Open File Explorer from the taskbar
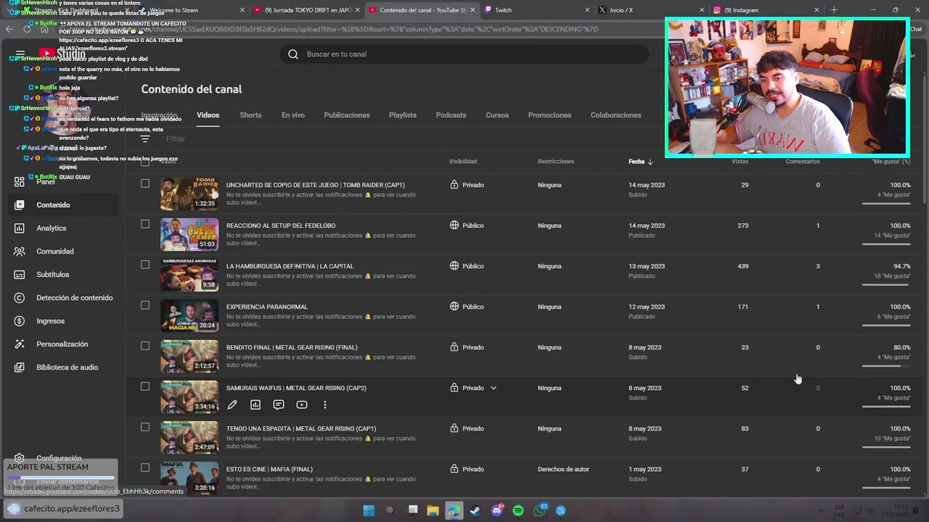929x522 pixels. 433,510
